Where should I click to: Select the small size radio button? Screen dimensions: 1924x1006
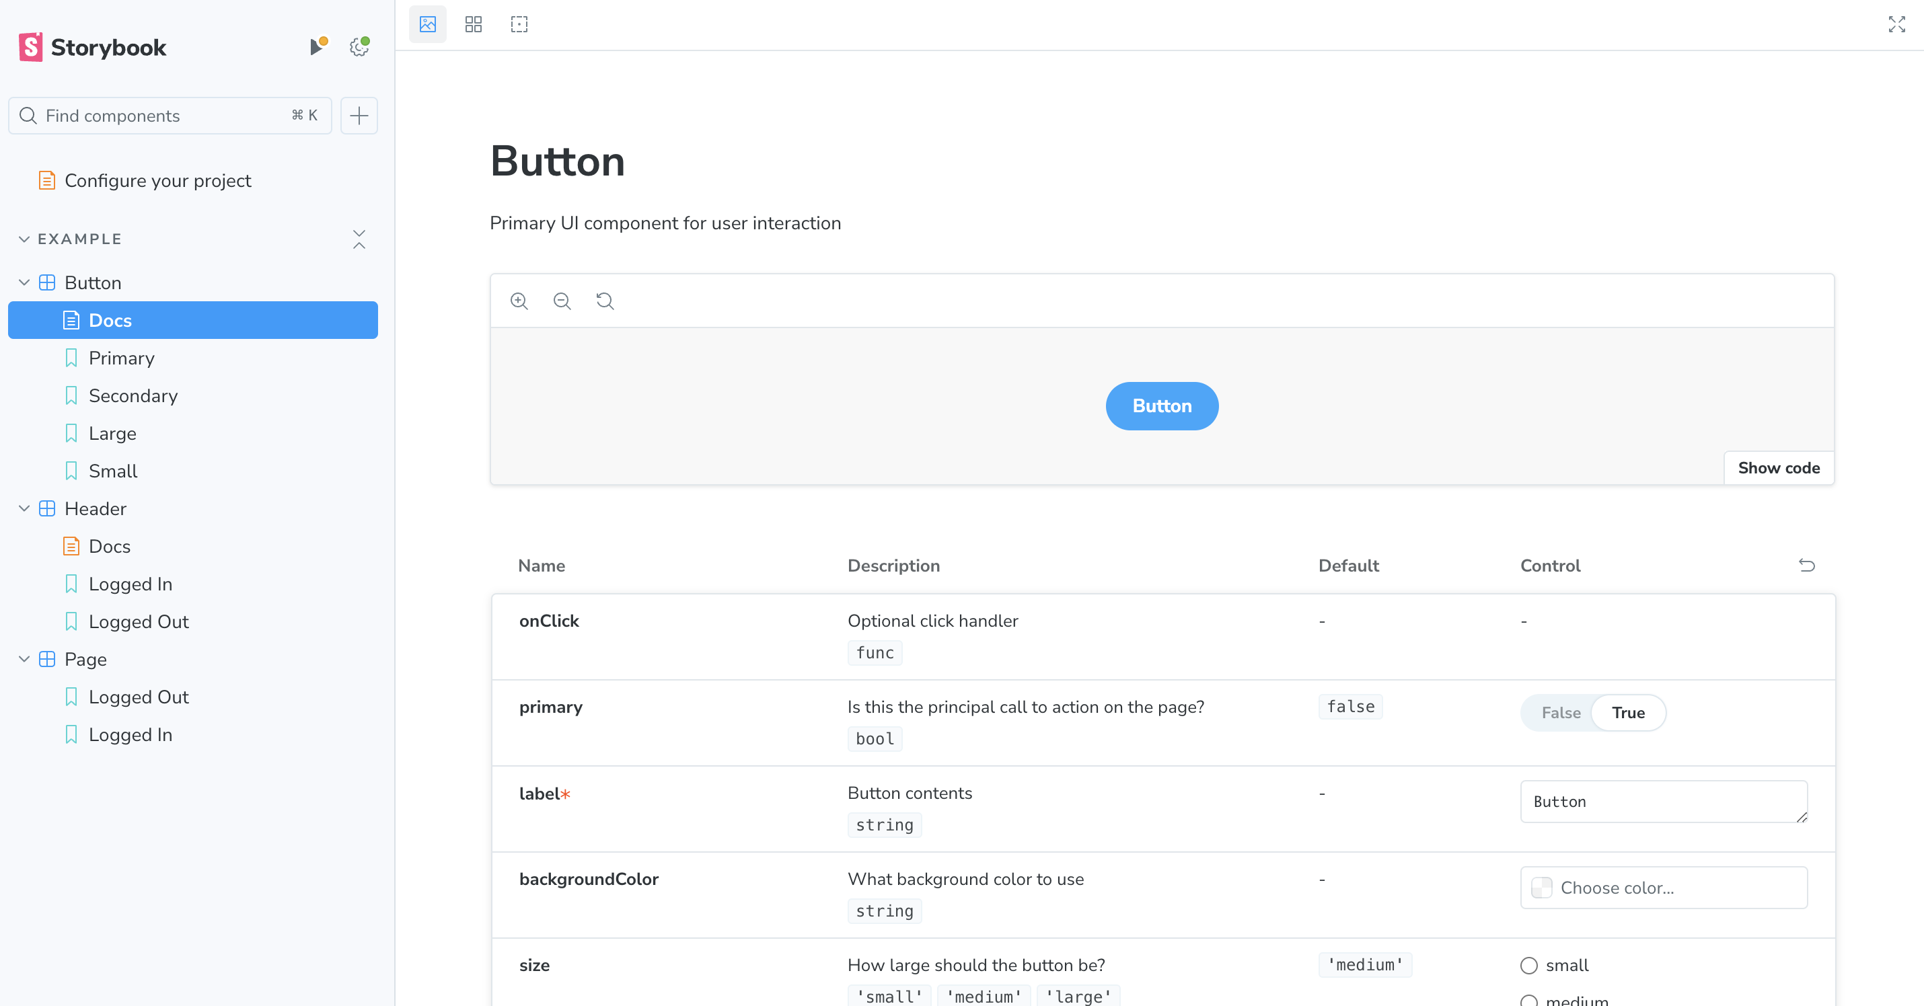pyautogui.click(x=1529, y=965)
